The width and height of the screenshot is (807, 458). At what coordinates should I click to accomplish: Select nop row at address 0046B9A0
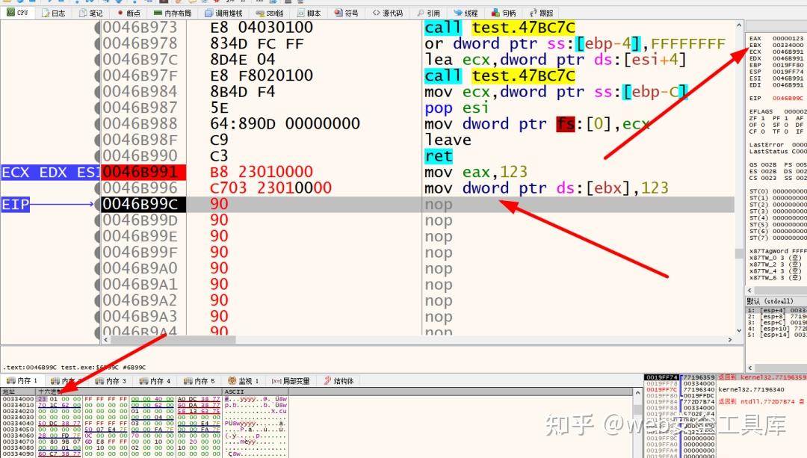click(417, 269)
